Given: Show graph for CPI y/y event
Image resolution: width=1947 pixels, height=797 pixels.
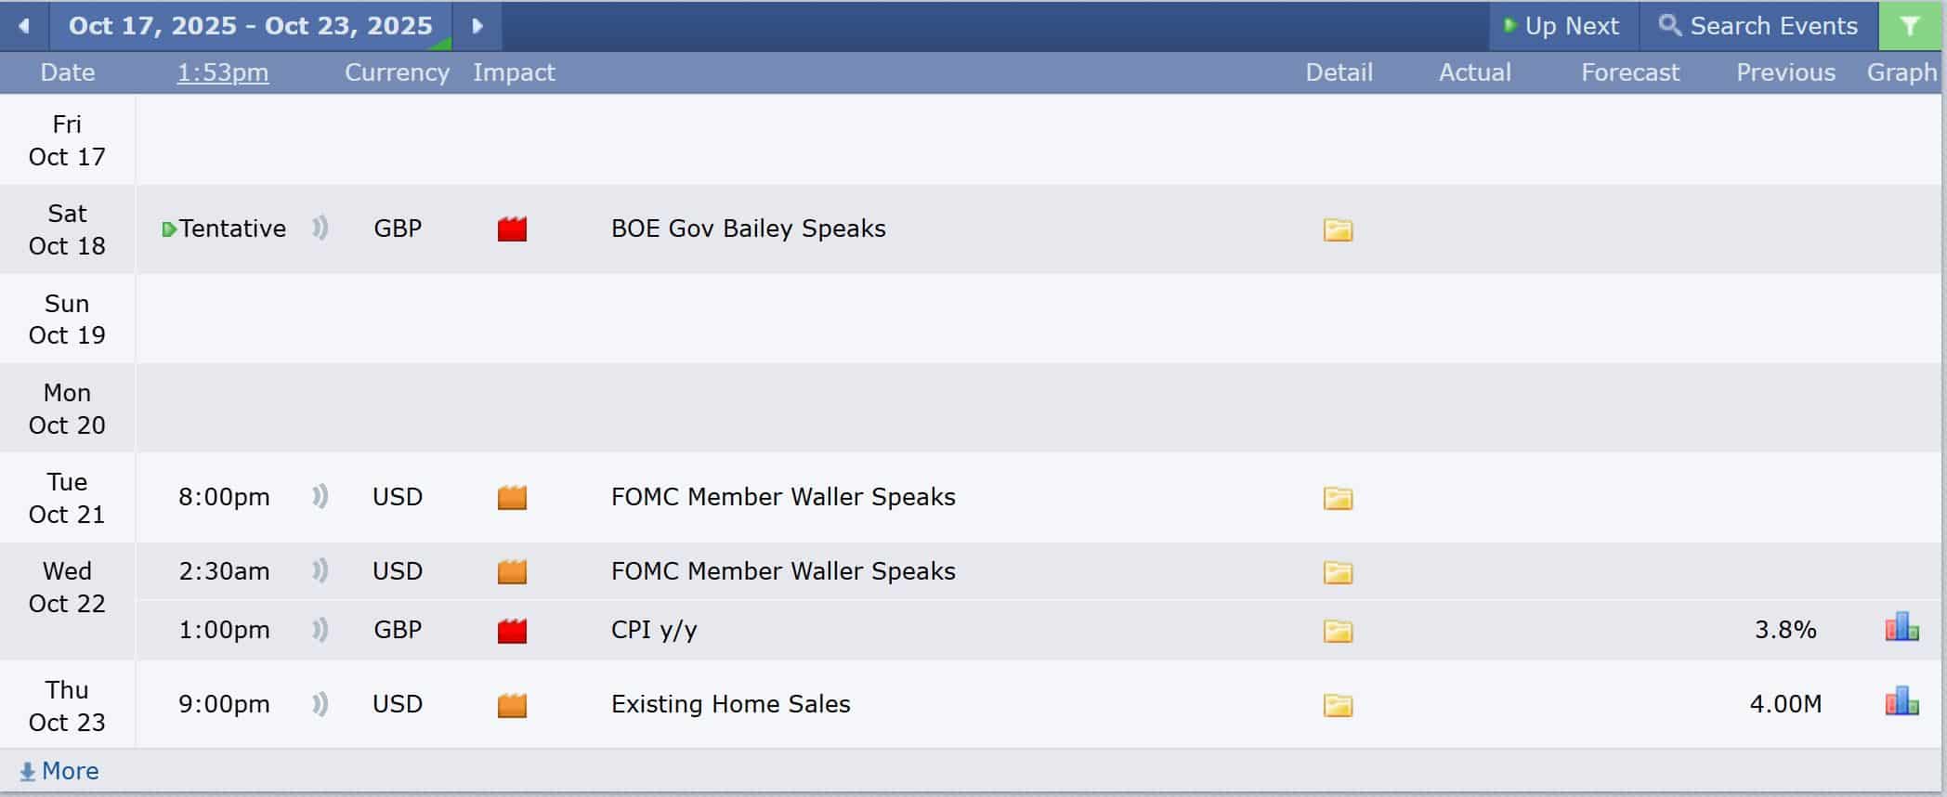Looking at the screenshot, I should [1901, 628].
